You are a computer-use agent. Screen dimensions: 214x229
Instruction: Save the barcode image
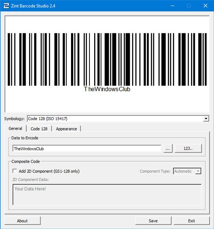[x=153, y=221]
